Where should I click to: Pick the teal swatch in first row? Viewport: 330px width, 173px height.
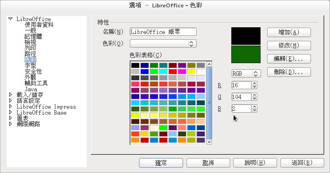pos(163,65)
